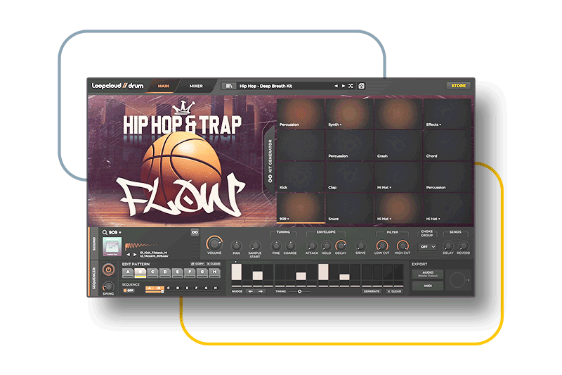Open the Sound side tab
This screenshot has height=375, width=562.
93,243
